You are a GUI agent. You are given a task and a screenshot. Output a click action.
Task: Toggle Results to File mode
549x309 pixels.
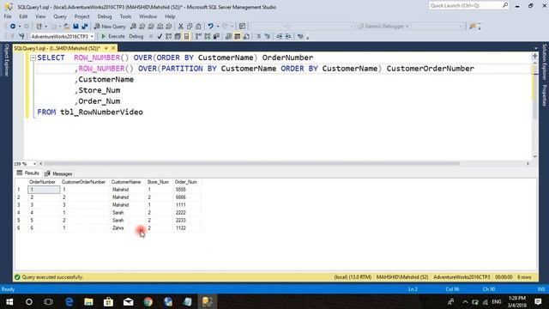pyautogui.click(x=246, y=36)
